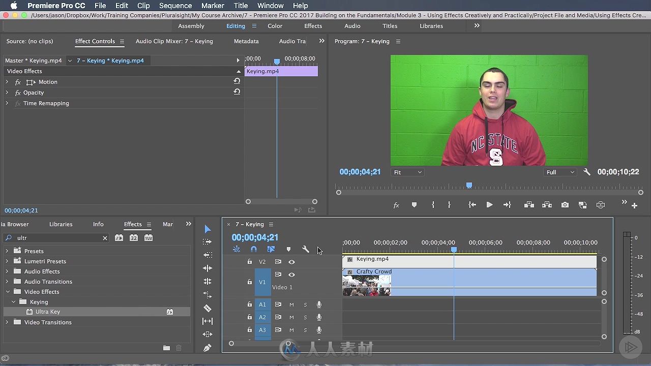Filter Effects by 32-bit color icon

click(134, 238)
